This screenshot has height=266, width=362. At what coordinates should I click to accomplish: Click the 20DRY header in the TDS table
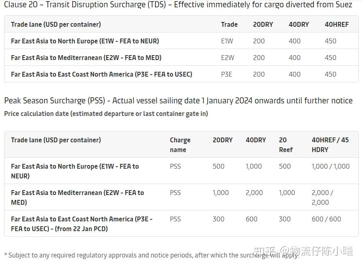(263, 24)
